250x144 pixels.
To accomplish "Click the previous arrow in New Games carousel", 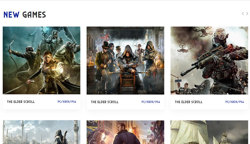I will [243, 14].
